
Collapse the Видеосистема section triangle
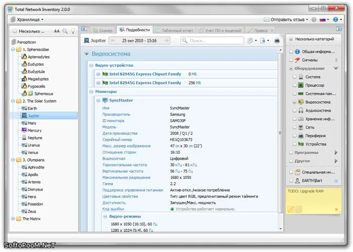tap(86, 54)
